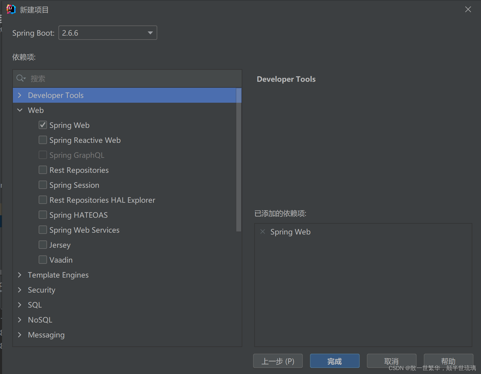Expand the Template Engines node
The height and width of the screenshot is (374, 481).
20,275
